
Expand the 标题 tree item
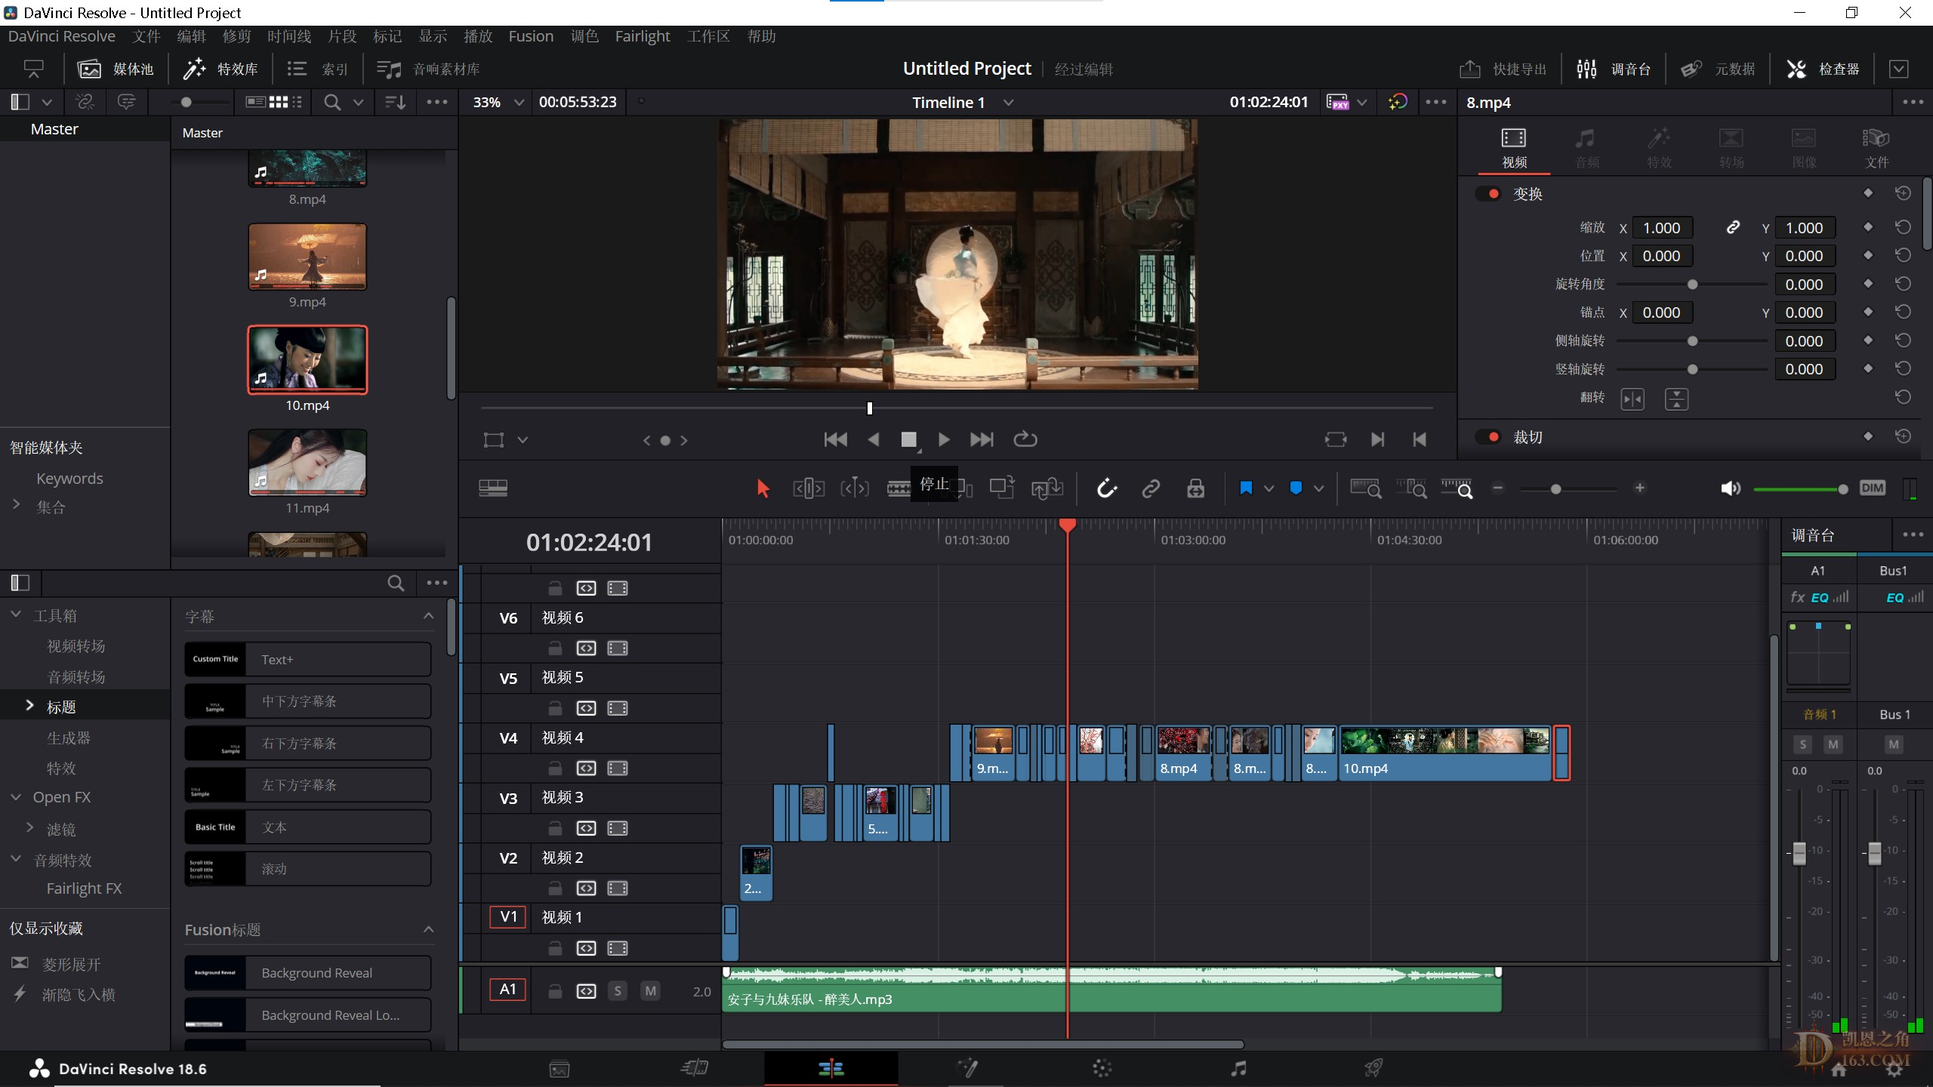pyautogui.click(x=29, y=705)
